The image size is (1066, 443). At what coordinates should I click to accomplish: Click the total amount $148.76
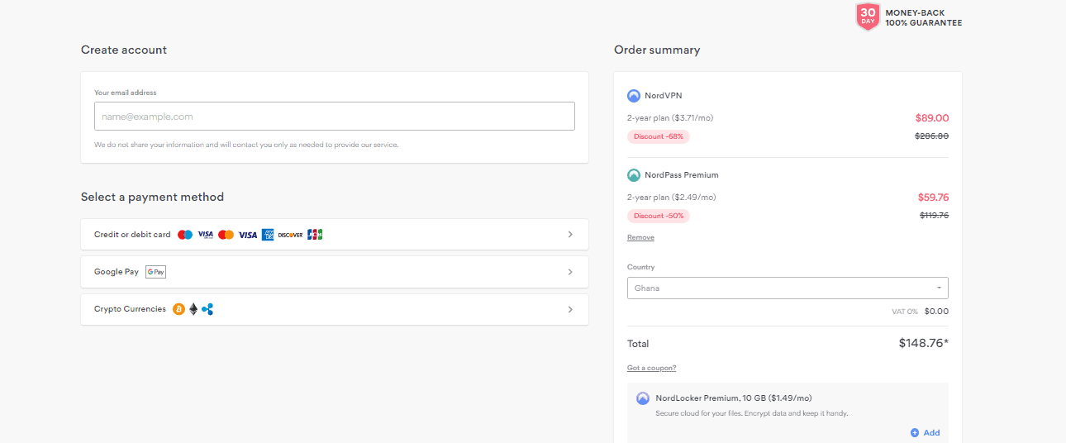click(x=924, y=344)
